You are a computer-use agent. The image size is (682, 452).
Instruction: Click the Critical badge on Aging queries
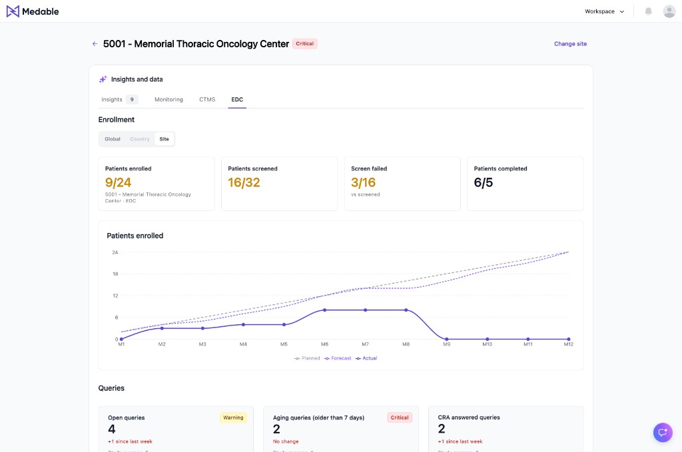pyautogui.click(x=400, y=417)
